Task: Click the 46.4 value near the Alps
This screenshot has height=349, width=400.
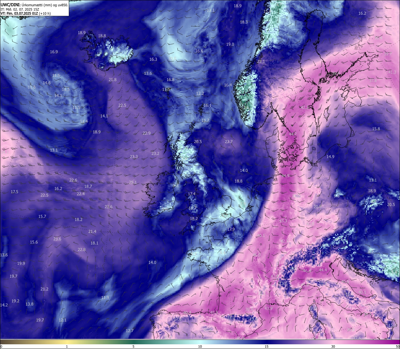Action: [x=307, y=271]
